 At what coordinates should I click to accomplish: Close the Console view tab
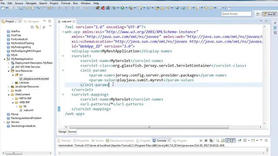point(169,140)
